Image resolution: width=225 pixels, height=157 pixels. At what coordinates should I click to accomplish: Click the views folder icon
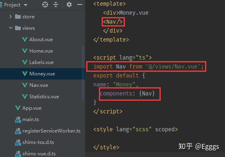click(x=18, y=28)
